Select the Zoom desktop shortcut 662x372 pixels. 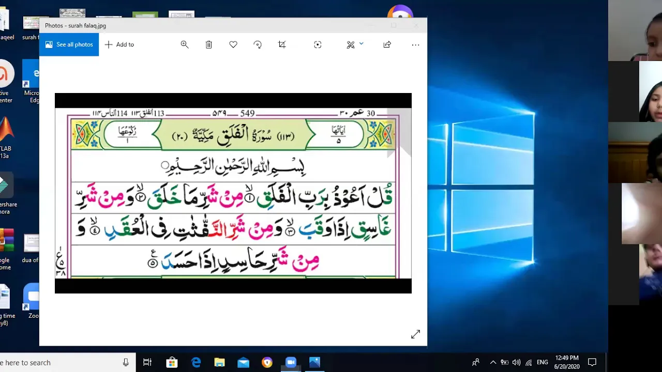pyautogui.click(x=32, y=301)
